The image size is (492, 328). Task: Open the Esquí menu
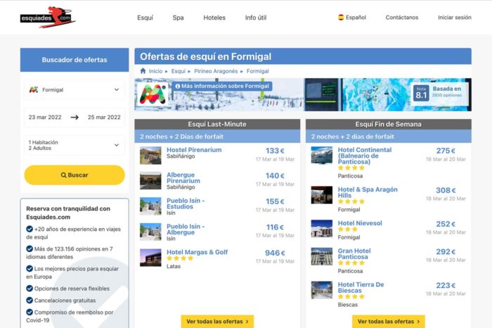(x=145, y=18)
